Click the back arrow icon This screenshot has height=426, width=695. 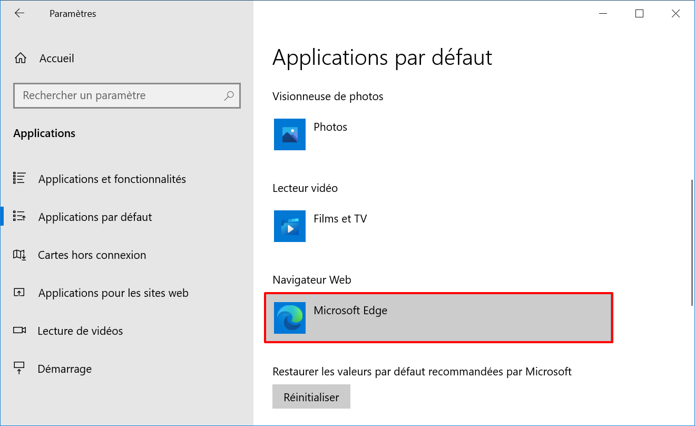click(x=19, y=14)
